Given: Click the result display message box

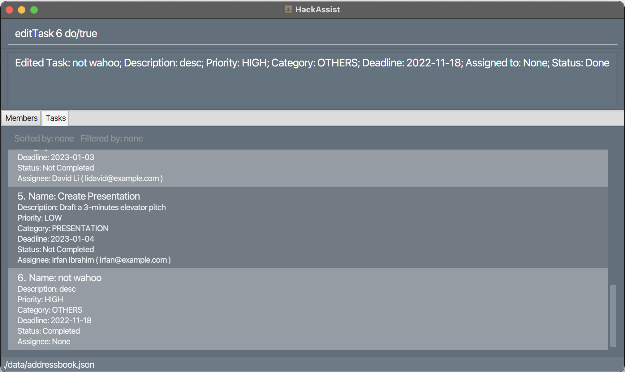Looking at the screenshot, I should [312, 79].
